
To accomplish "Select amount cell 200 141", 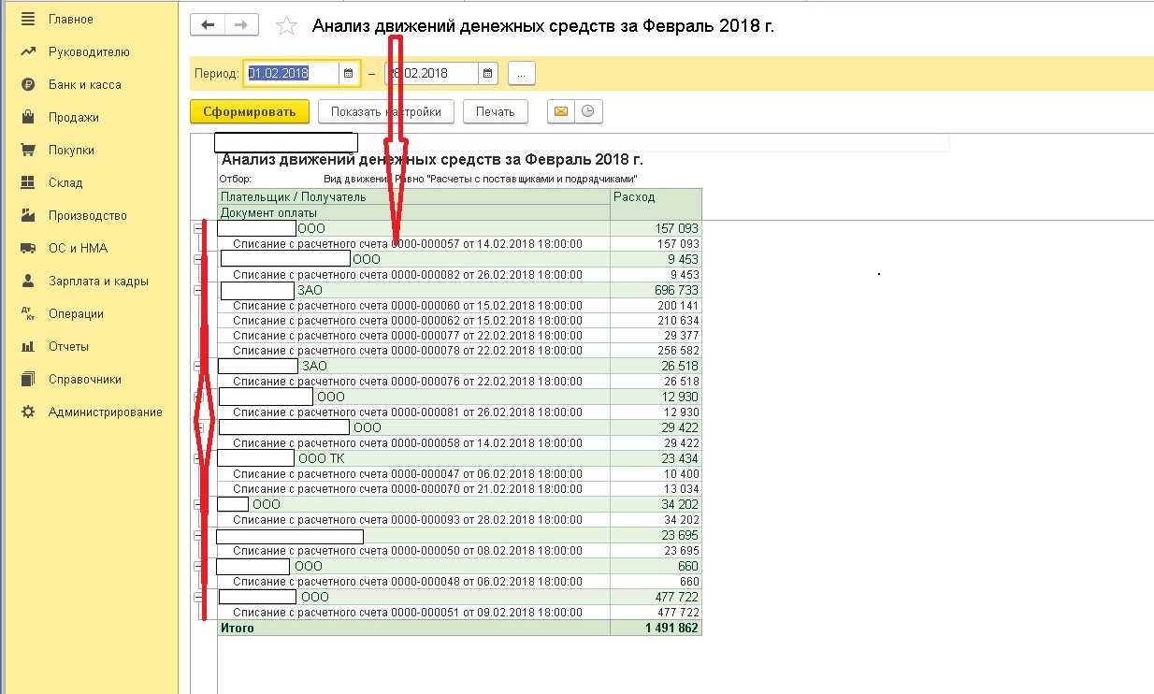I will click(x=656, y=305).
